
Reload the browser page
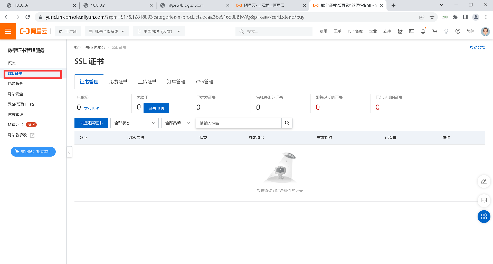tap(28, 17)
